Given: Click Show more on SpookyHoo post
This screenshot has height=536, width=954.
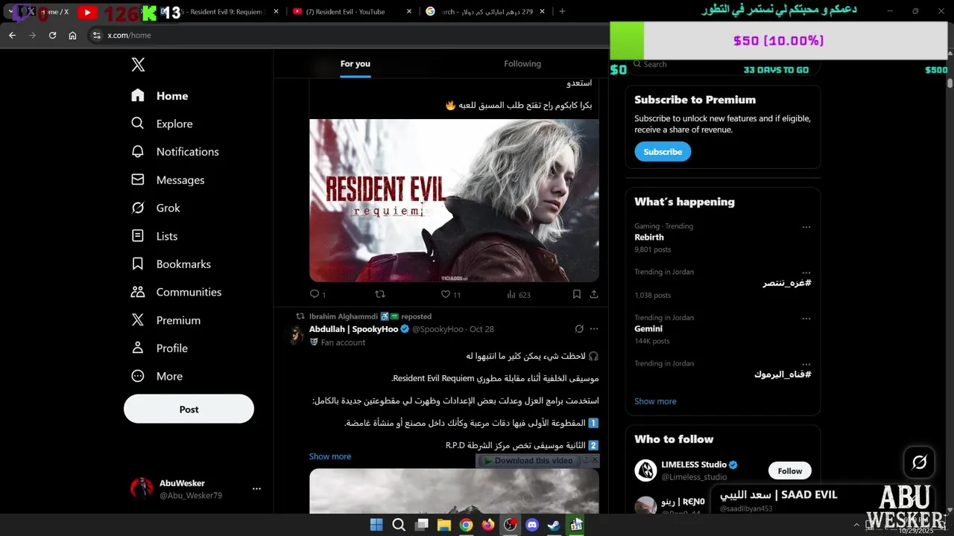Looking at the screenshot, I should [x=330, y=456].
